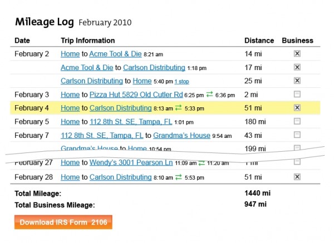Uncheck Business box for 14 mi Acme trip

(x=297, y=53)
